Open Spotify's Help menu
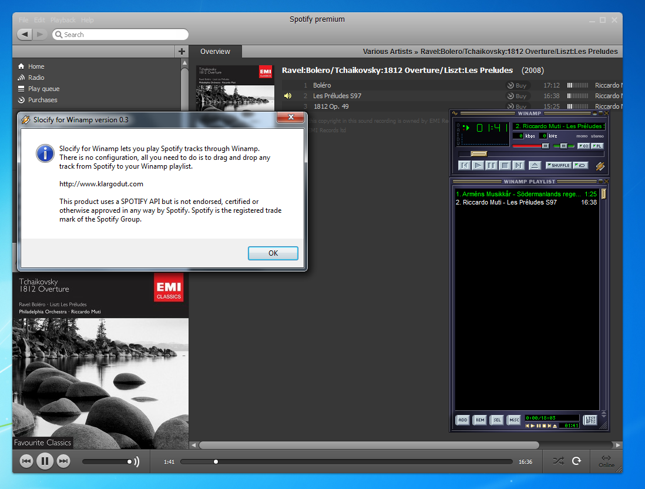This screenshot has height=489, width=645. click(x=87, y=20)
